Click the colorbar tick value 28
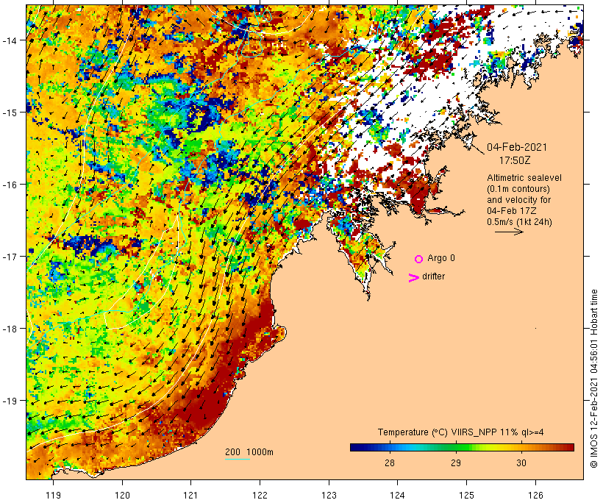This screenshot has height=500, width=603. tap(390, 463)
